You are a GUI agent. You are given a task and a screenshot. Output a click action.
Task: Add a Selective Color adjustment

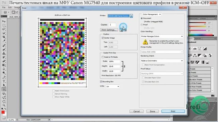pos(207,62)
